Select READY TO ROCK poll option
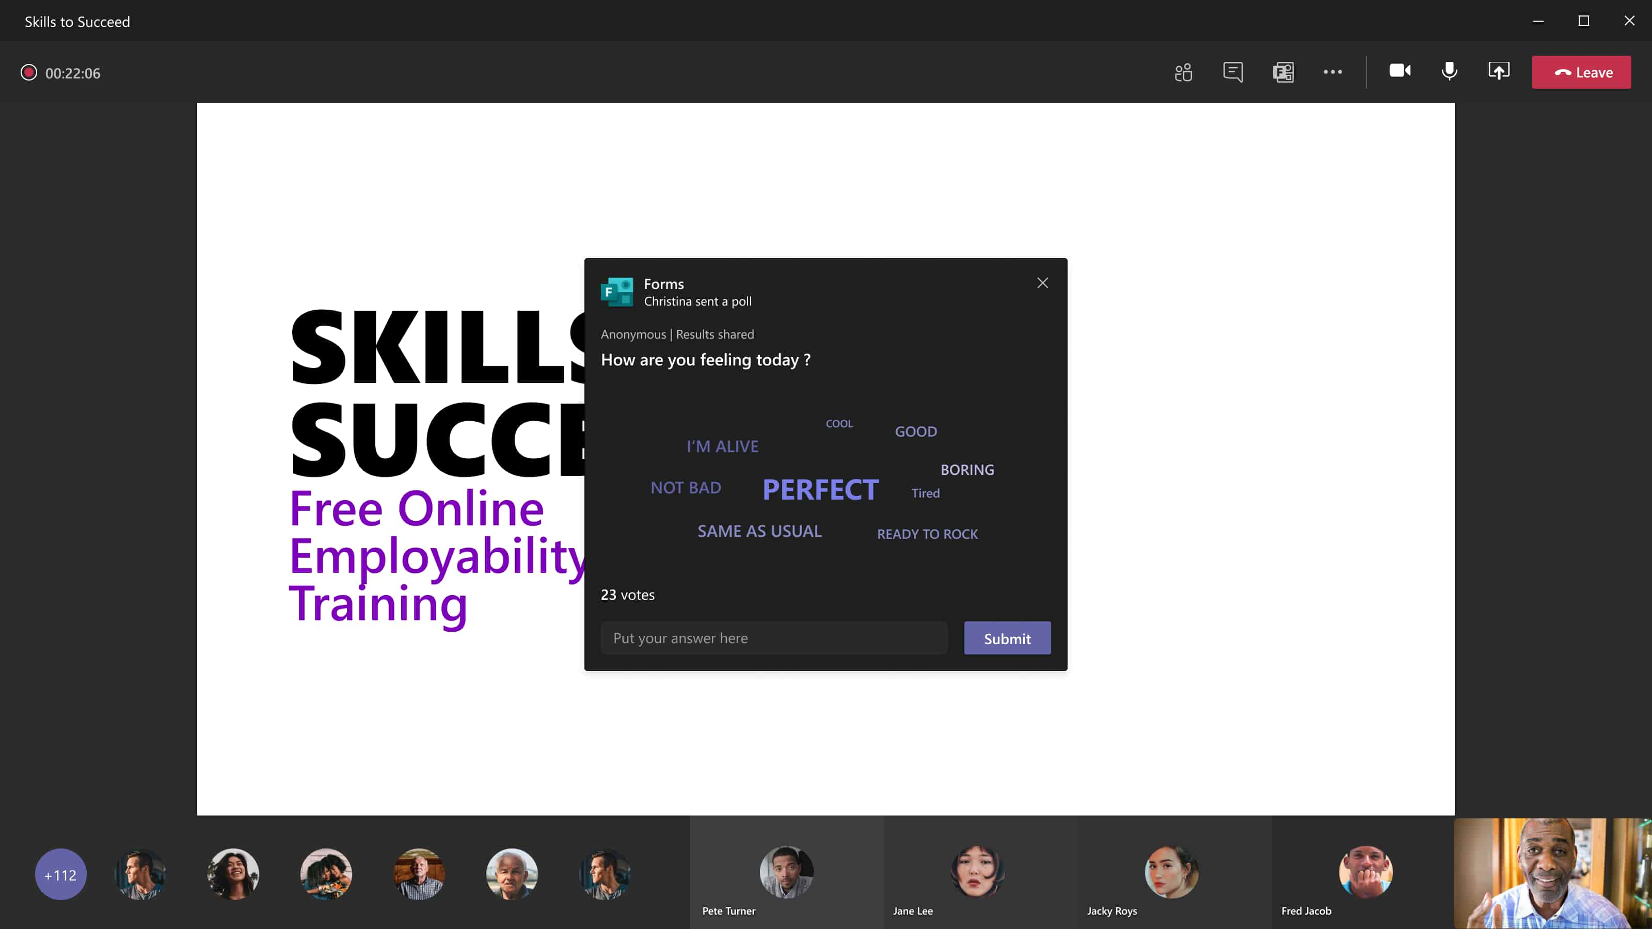Image resolution: width=1652 pixels, height=929 pixels. 927,533
